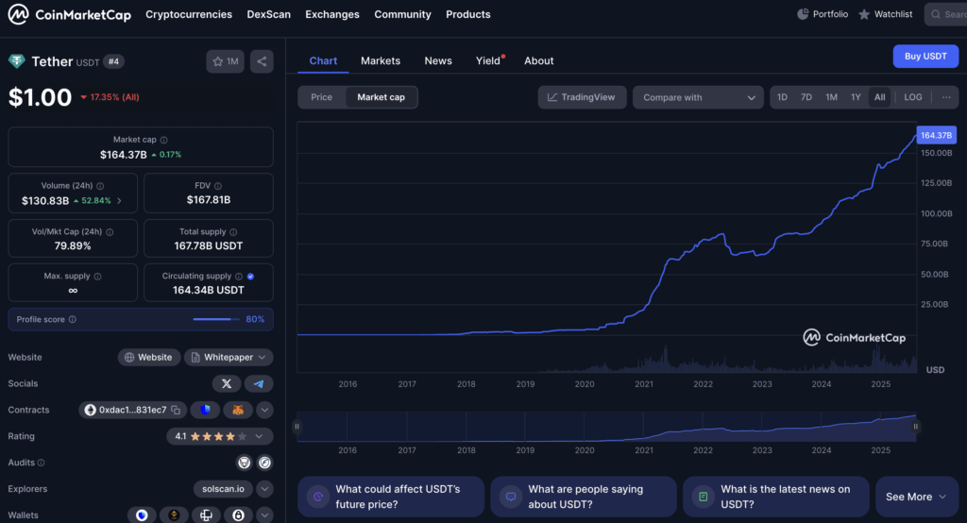
Task: Expand more Explorers chevron
Action: pyautogui.click(x=264, y=489)
